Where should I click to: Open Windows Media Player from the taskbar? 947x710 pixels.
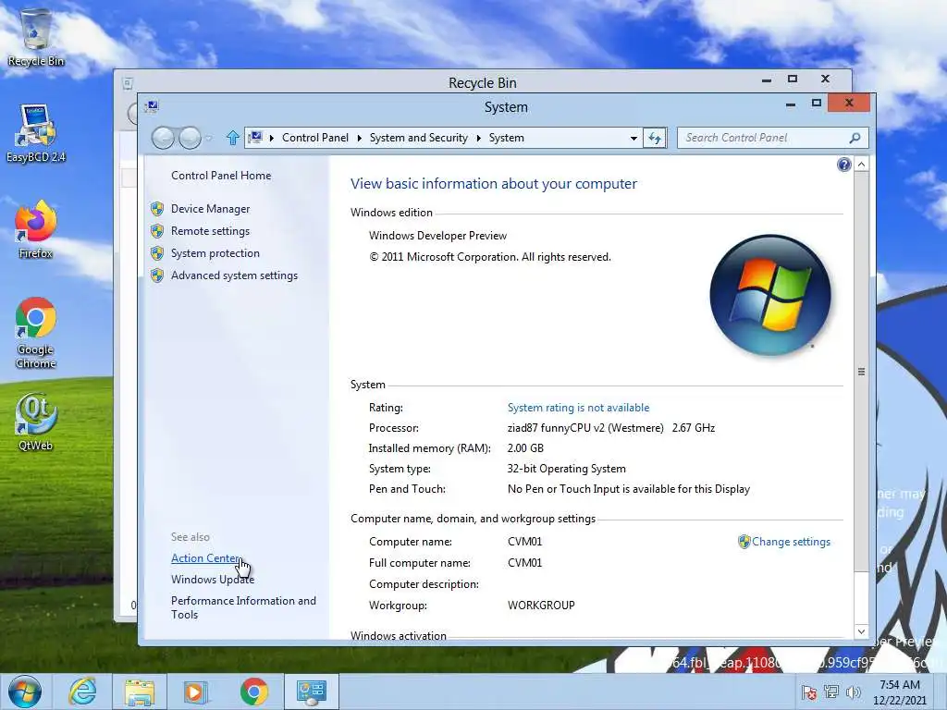[195, 692]
